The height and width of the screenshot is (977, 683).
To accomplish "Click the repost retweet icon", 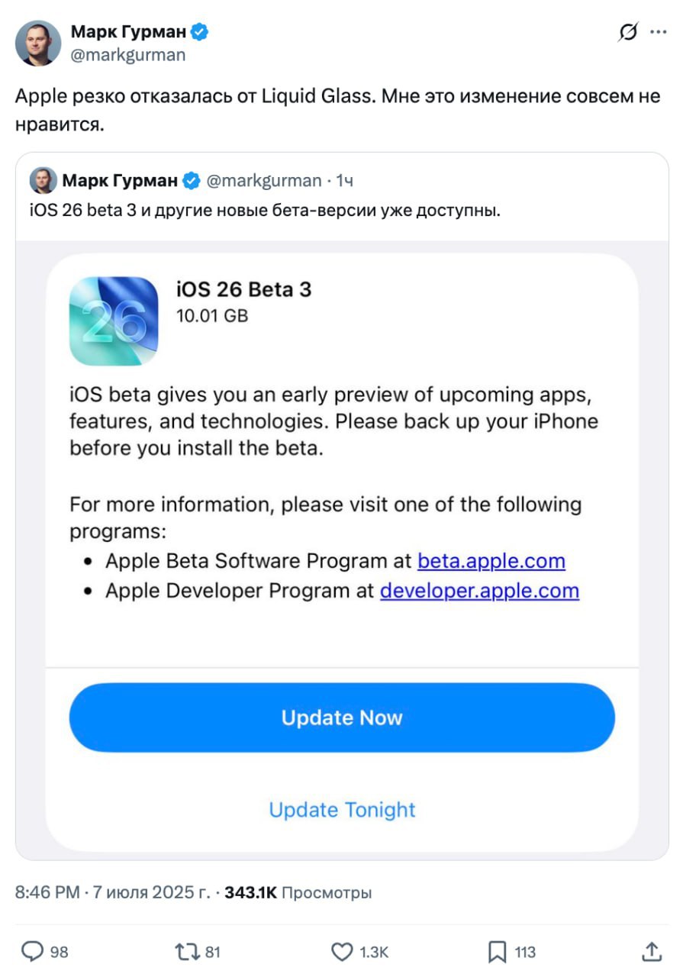I will pos(186,951).
